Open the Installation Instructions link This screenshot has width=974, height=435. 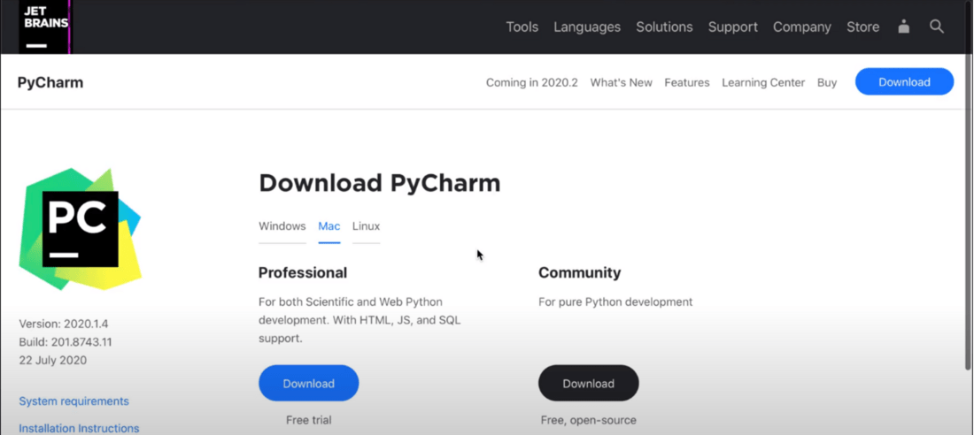pos(79,428)
